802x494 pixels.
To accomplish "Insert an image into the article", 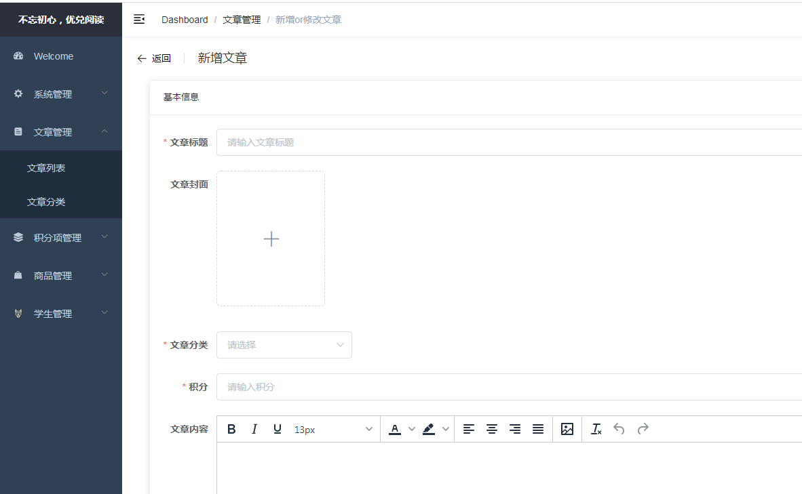I will [567, 429].
